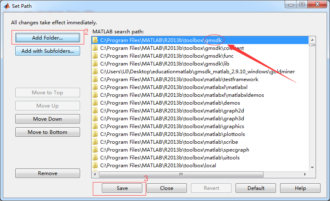Click folder icon of matlab\graph2d row
Image resolution: width=330 pixels, height=201 pixels.
pyautogui.click(x=95, y=111)
